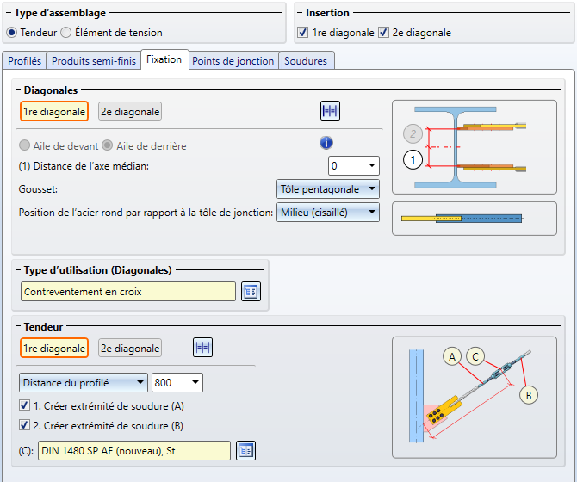Click the symmetry icon in Tendeur section
The height and width of the screenshot is (482, 577).
pyautogui.click(x=202, y=348)
